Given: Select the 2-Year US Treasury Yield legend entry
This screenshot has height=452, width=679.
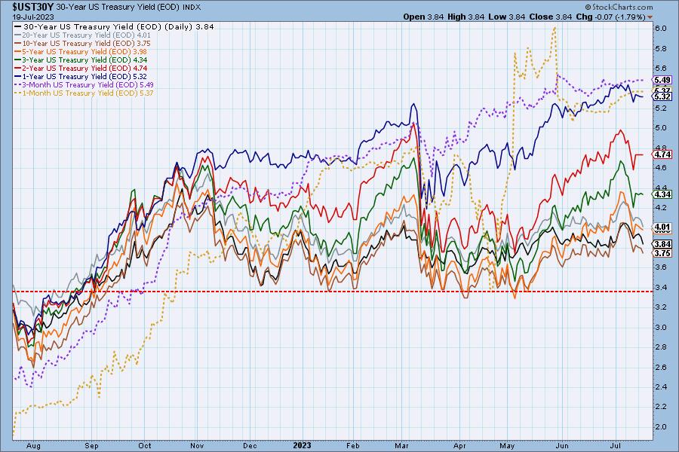Looking at the screenshot, I should pos(81,68).
